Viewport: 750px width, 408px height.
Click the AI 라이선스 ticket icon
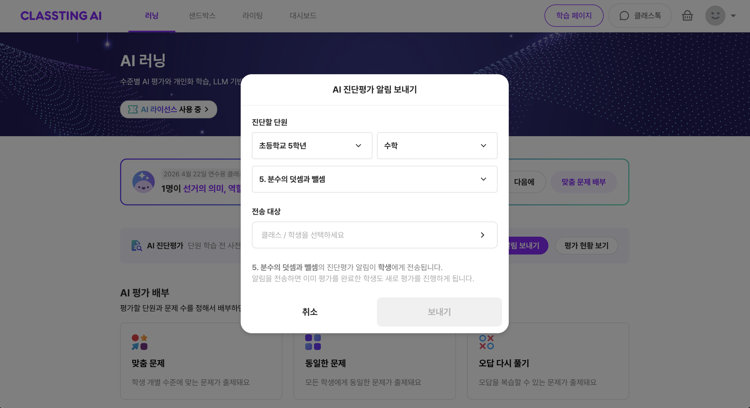[x=133, y=109]
